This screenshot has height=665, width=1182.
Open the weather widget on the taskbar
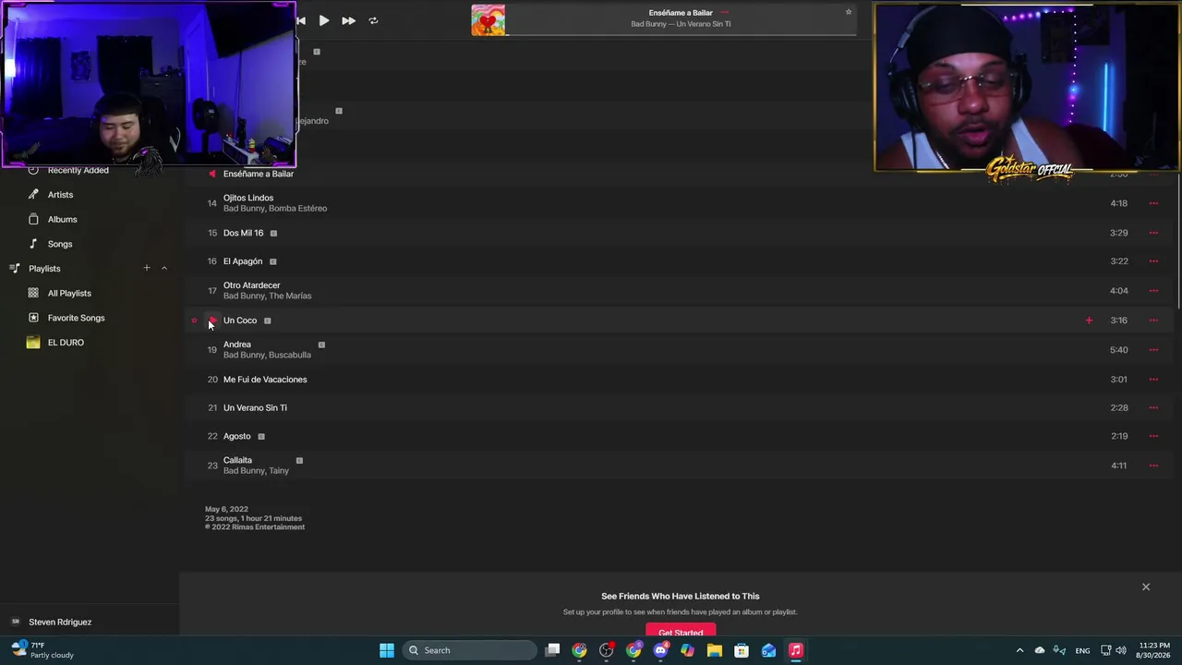pyautogui.click(x=42, y=650)
